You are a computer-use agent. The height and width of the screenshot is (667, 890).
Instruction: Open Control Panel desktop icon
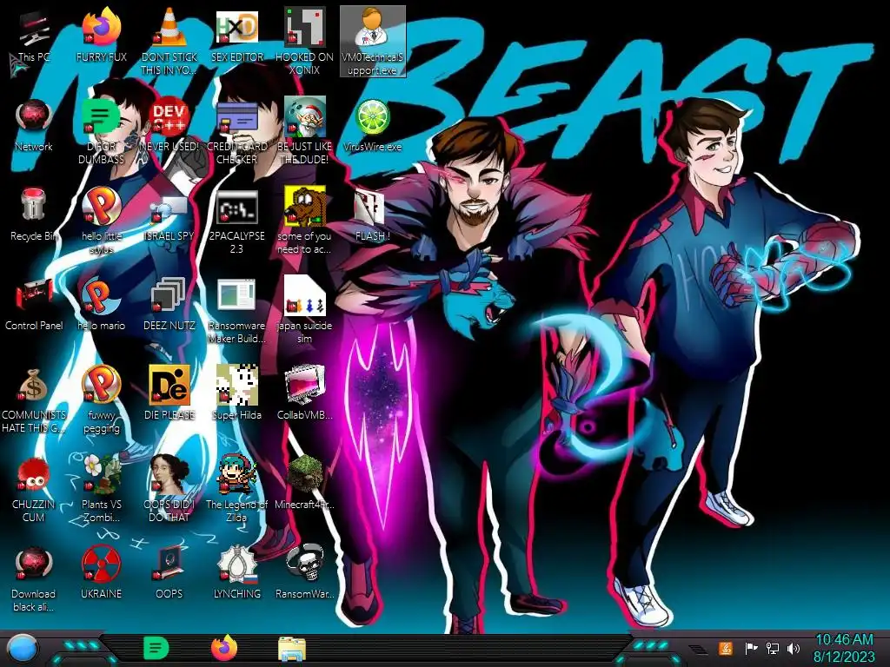34,305
